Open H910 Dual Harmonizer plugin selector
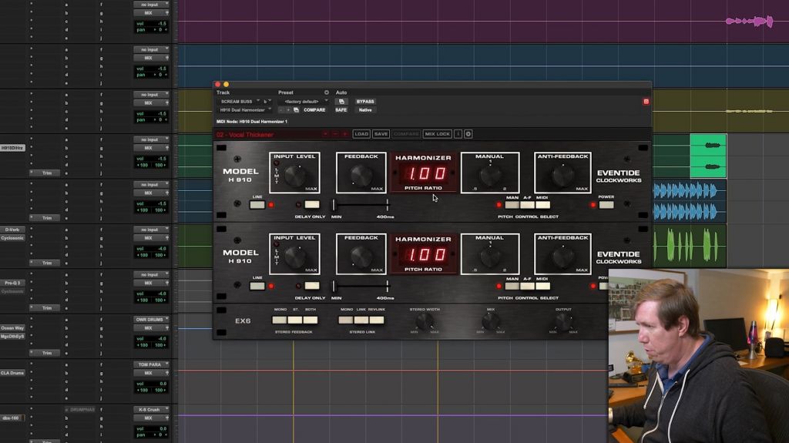 245,109
